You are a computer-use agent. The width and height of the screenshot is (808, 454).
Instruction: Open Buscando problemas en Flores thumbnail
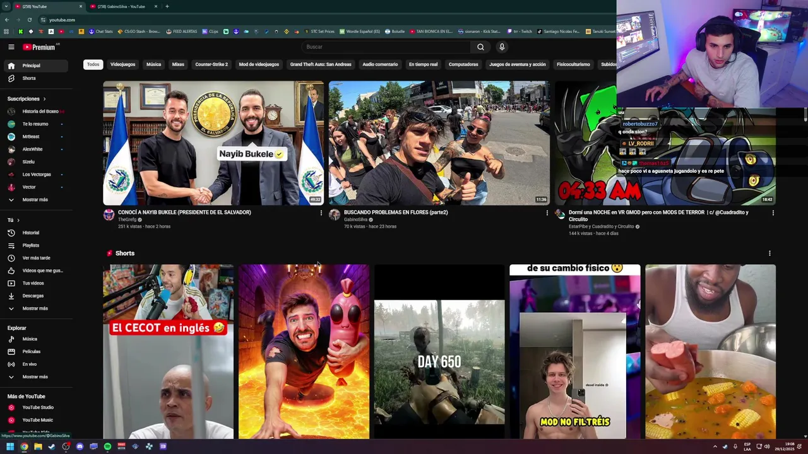coord(439,143)
